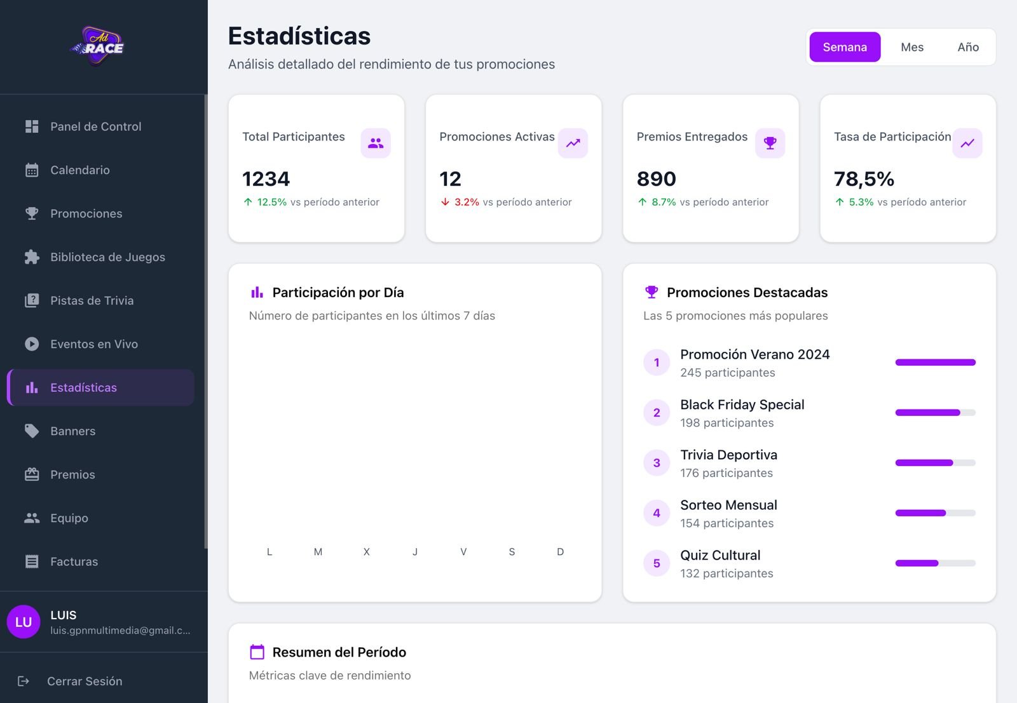Open Promoción Verano 2024 entry
Viewport: 1017px width, 703px height.
[x=754, y=355]
